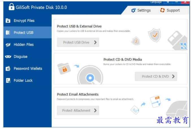Click the arrow chevron on Protect Attachment
Viewport: 191px width, 129px height.
click(x=95, y=110)
